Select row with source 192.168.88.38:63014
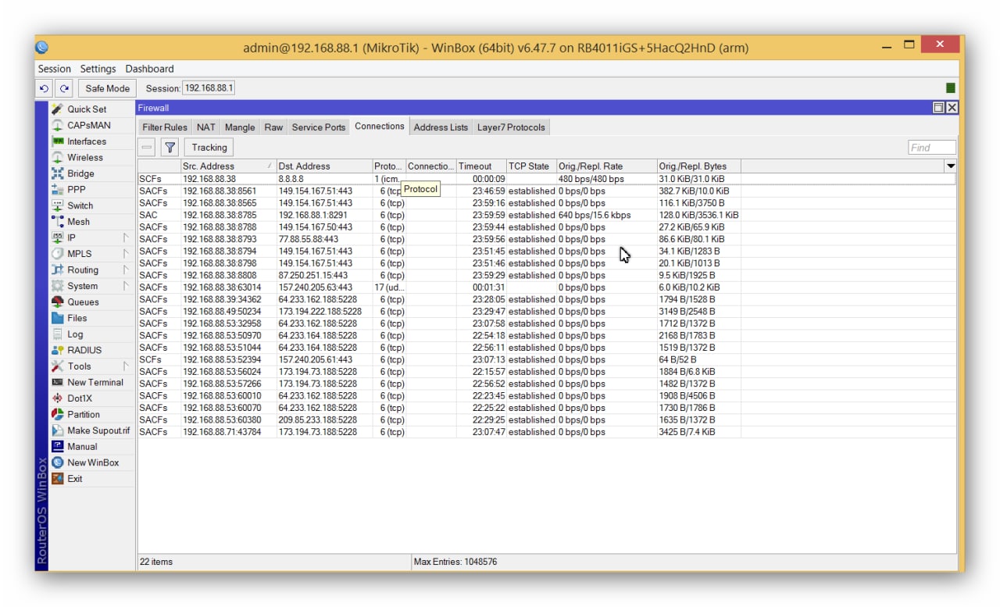Image resolution: width=1000 pixels, height=607 pixels. pos(547,287)
